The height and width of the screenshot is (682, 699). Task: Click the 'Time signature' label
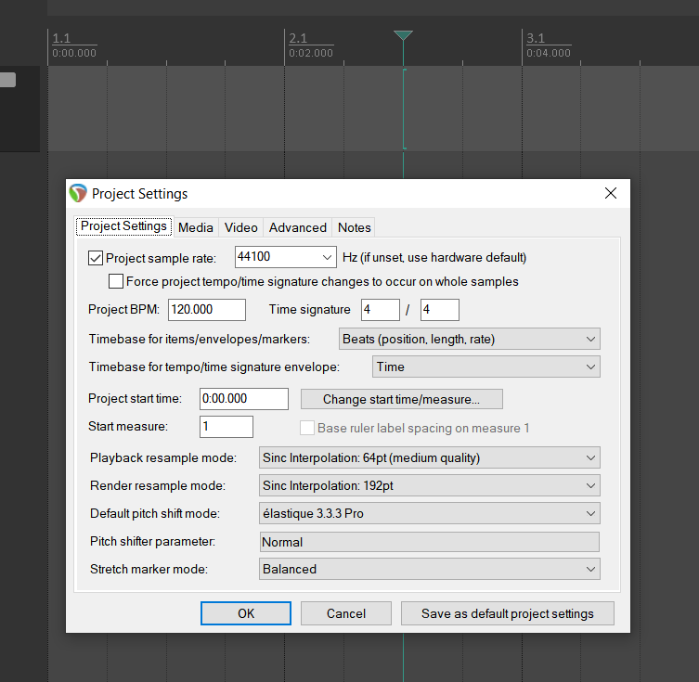click(309, 310)
